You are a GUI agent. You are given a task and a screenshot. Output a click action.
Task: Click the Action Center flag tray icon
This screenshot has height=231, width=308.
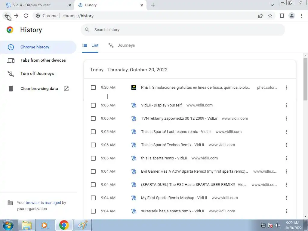[270, 225]
